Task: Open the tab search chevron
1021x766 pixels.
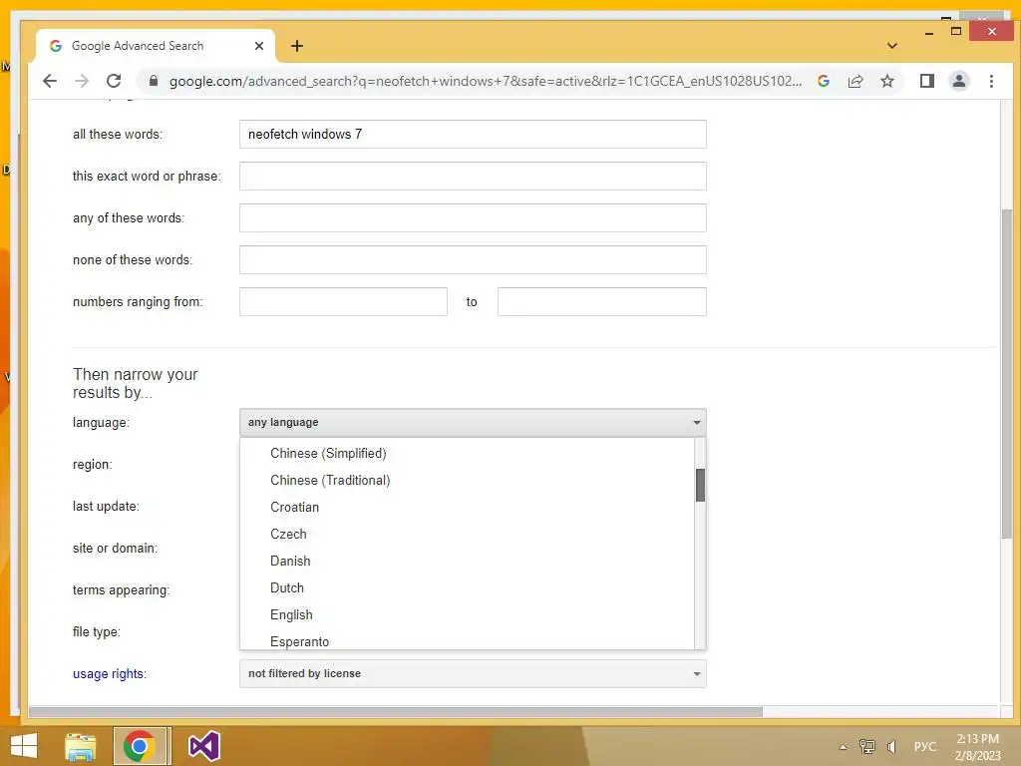Action: tap(892, 46)
